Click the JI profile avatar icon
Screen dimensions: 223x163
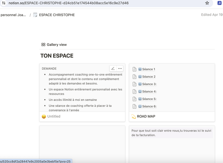point(219,3)
